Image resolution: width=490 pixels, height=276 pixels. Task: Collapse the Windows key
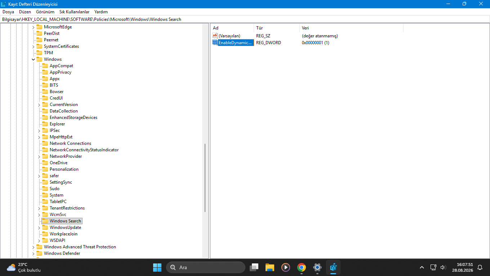pos(34,59)
